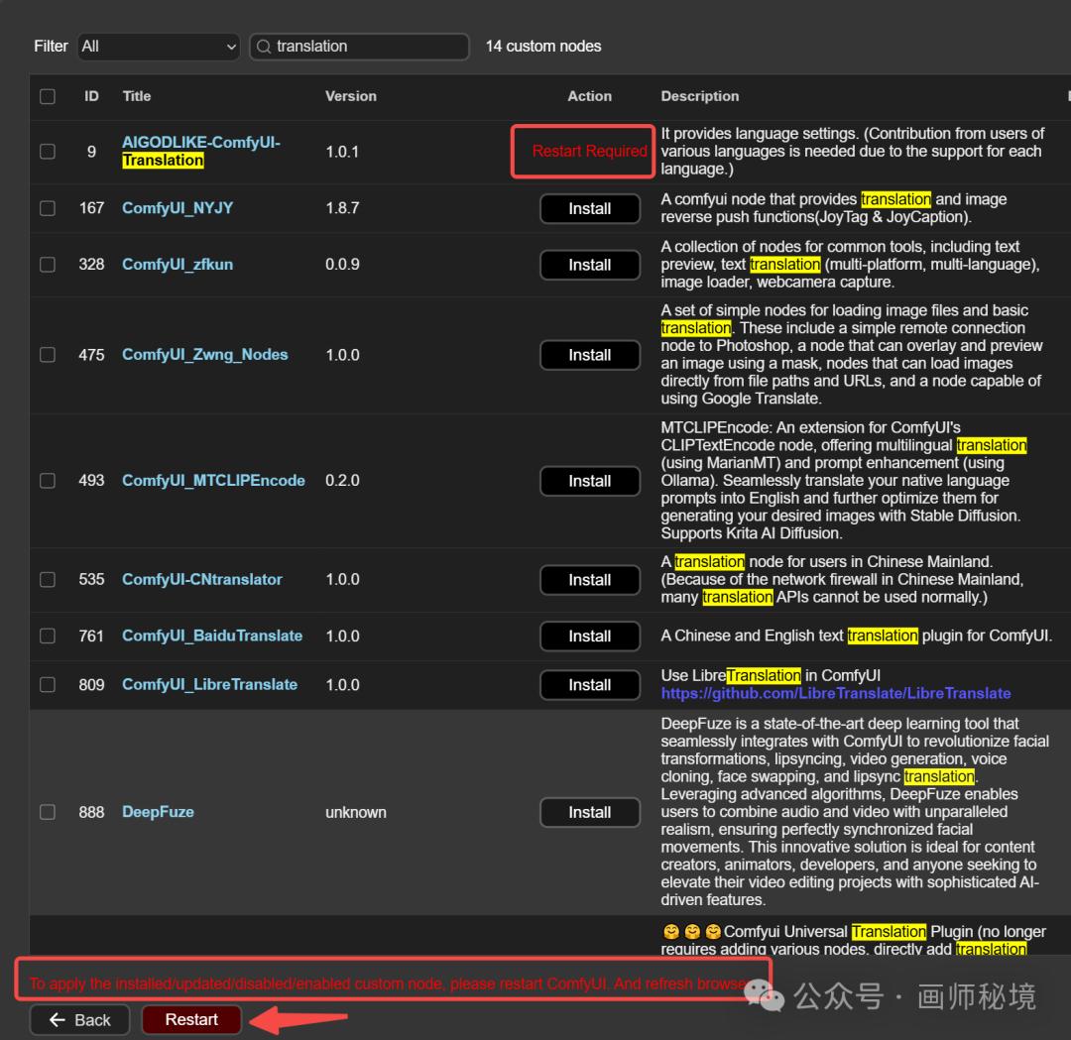Click the left arrow icon on Back button
This screenshot has width=1071, height=1040.
click(58, 1019)
